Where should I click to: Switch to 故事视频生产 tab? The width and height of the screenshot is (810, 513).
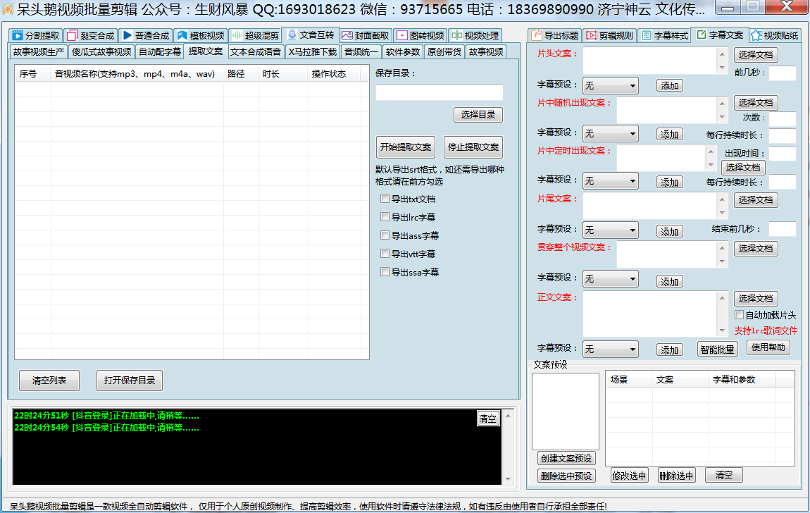click(x=39, y=52)
